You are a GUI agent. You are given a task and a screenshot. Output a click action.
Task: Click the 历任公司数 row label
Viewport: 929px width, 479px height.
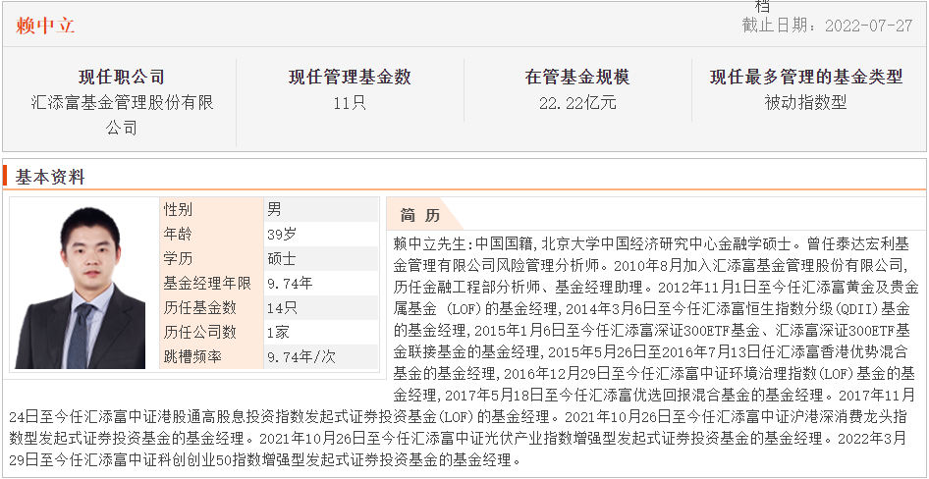[199, 332]
